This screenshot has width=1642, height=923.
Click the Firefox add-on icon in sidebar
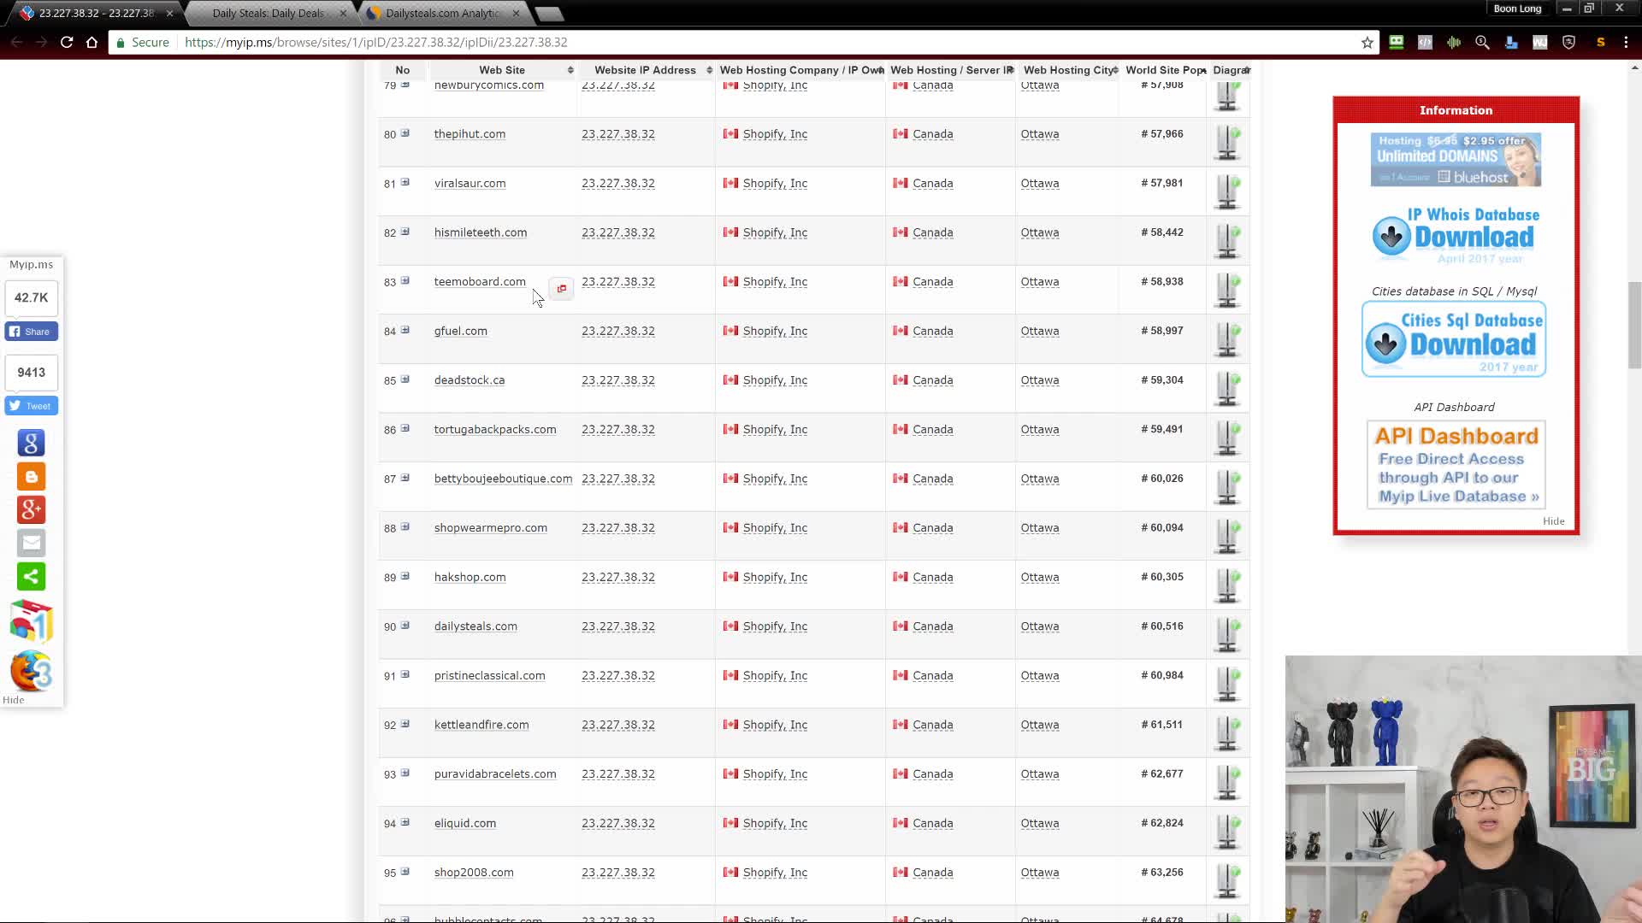[x=32, y=671]
